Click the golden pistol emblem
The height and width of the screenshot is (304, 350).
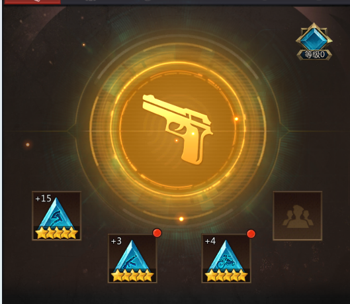tap(178, 129)
